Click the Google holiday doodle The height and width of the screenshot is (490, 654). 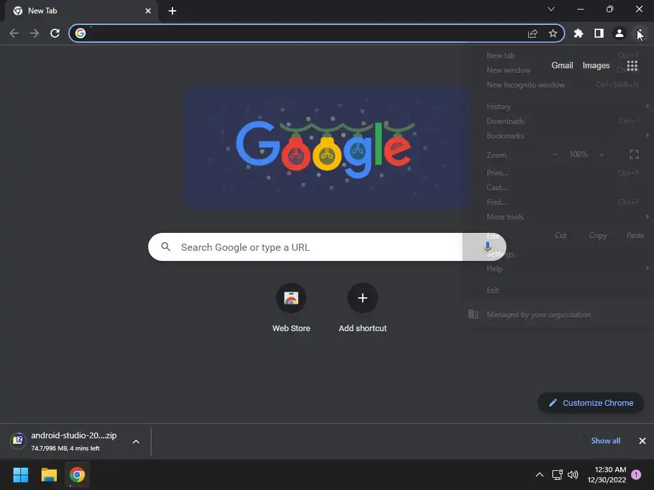point(326,147)
